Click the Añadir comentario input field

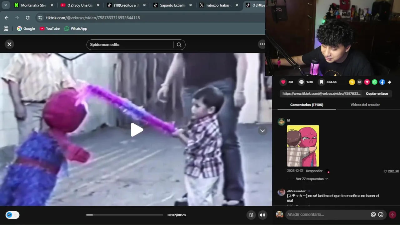327,215
